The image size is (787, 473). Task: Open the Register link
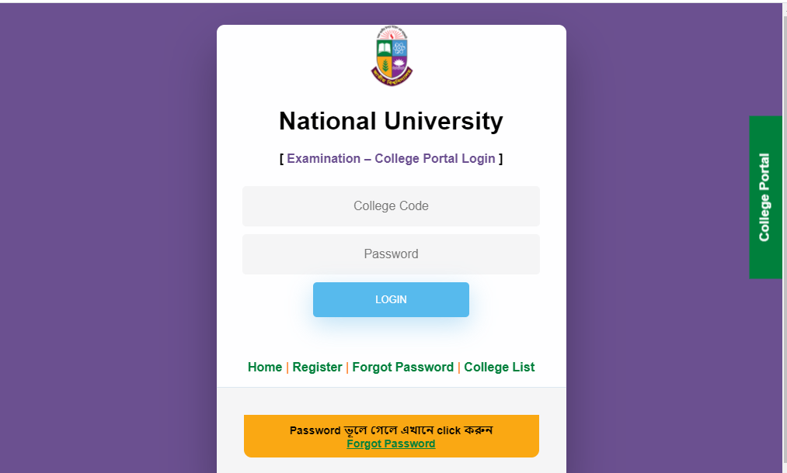tap(317, 368)
